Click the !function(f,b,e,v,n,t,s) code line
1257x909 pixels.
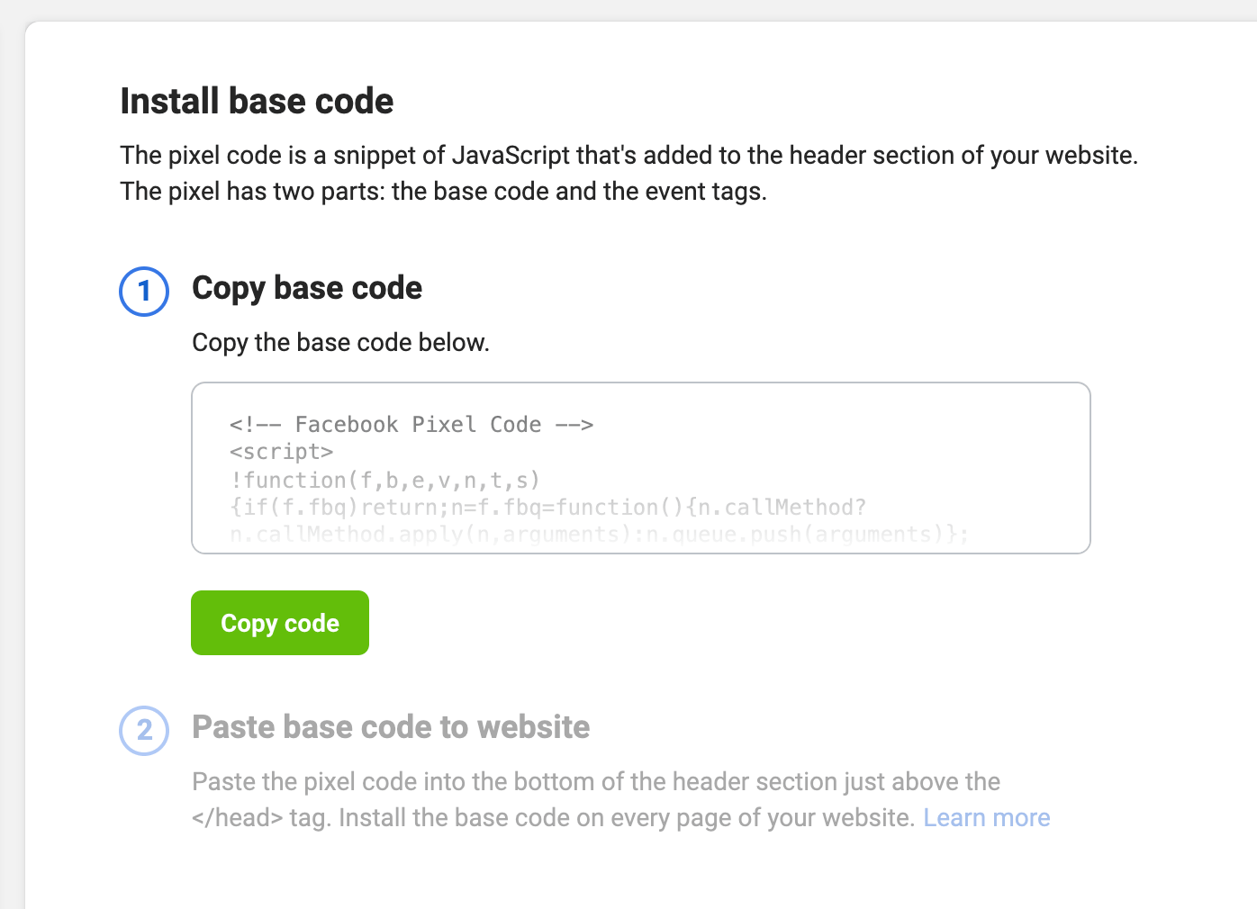[x=384, y=480]
